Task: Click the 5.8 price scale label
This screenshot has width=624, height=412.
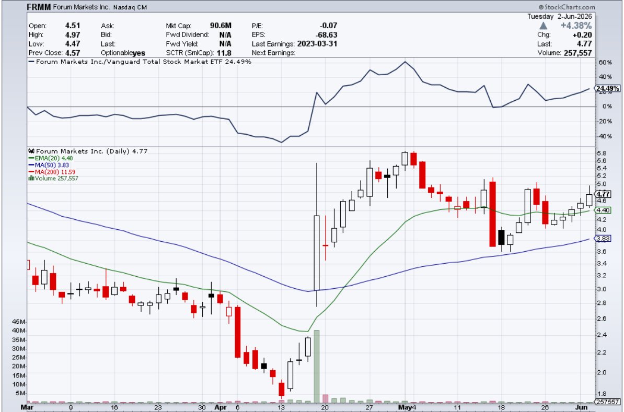Action: 602,154
